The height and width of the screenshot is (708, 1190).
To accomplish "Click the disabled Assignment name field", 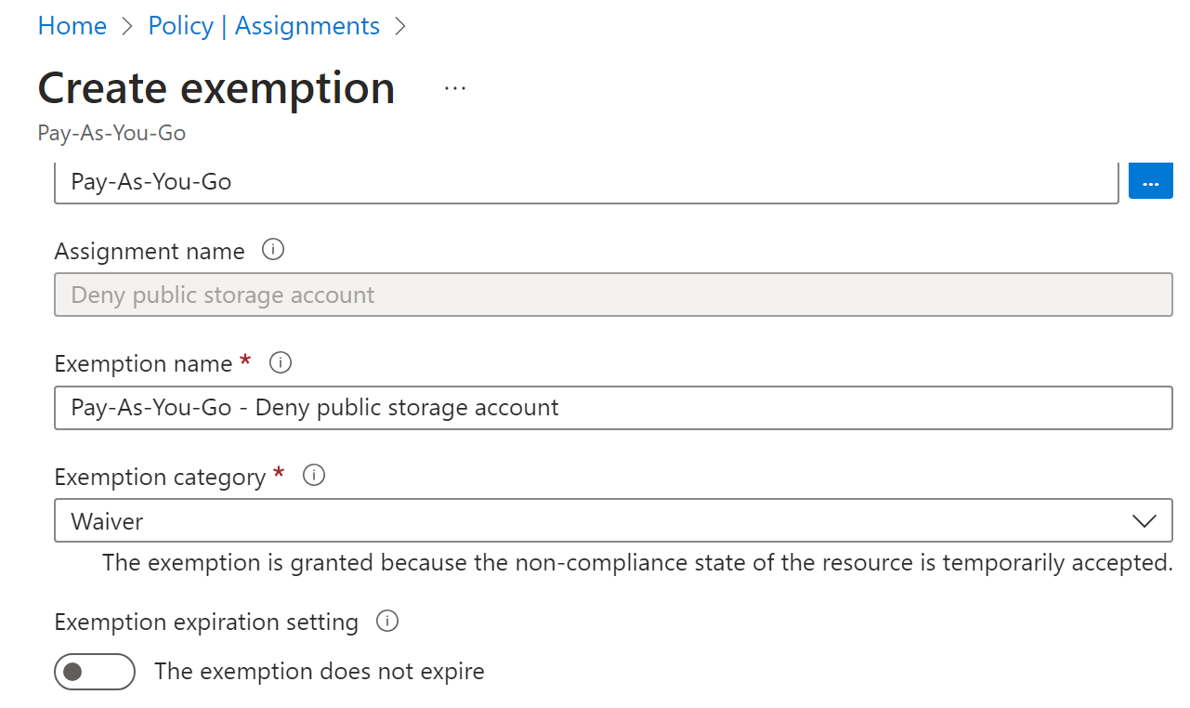I will click(x=613, y=295).
